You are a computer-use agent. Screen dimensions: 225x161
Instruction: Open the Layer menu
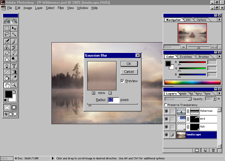coord(39,8)
